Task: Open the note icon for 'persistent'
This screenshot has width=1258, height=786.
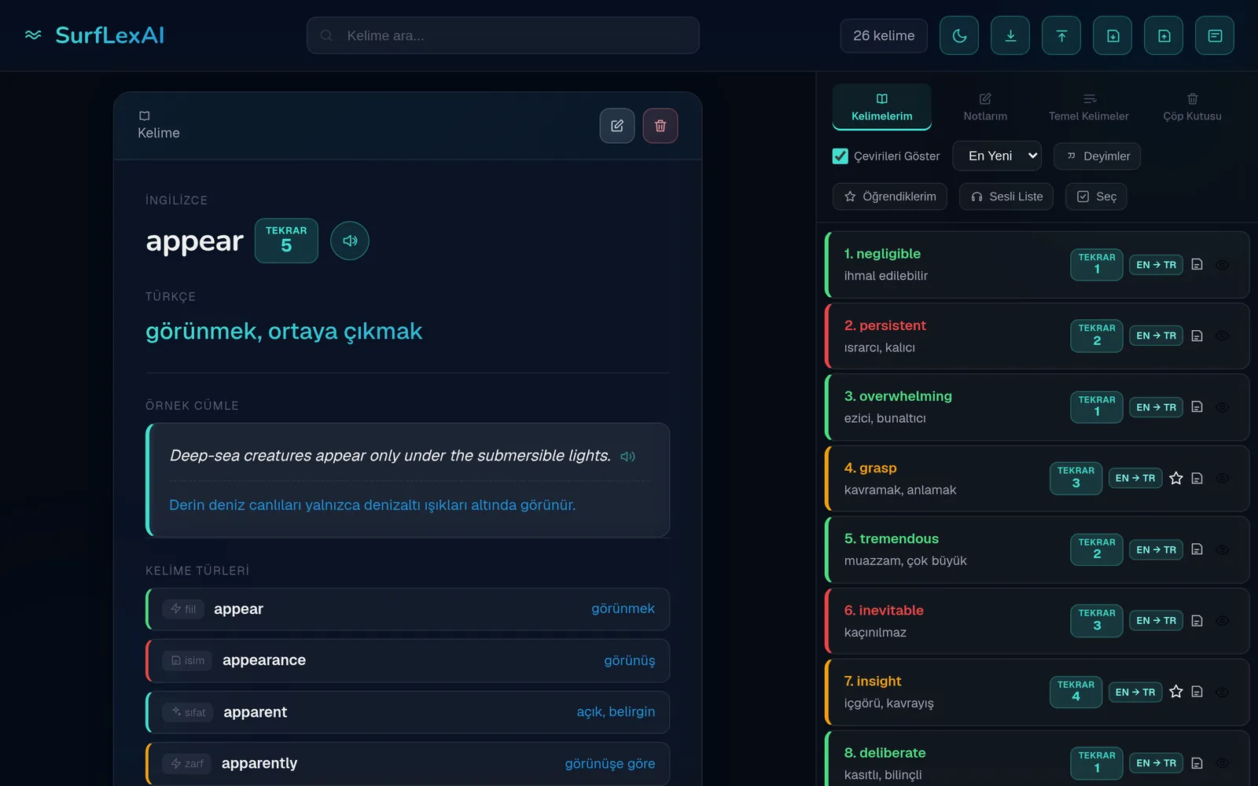Action: click(1197, 336)
